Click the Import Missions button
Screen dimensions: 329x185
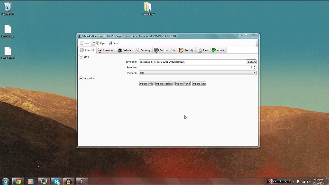164,84
